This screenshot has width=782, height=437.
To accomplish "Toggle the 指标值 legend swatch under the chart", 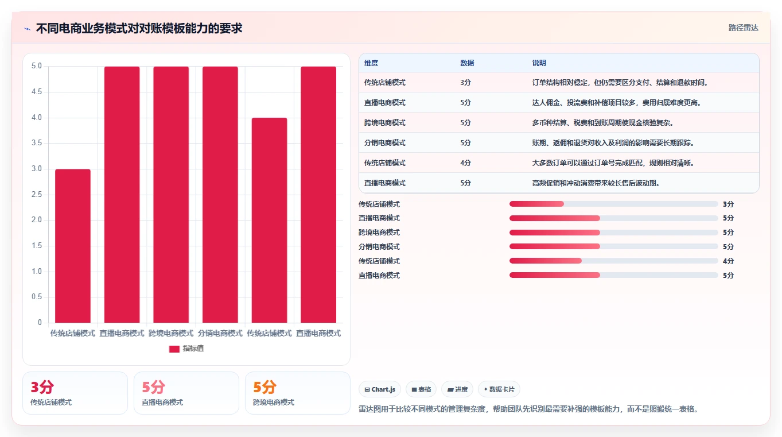I will 174,349.
